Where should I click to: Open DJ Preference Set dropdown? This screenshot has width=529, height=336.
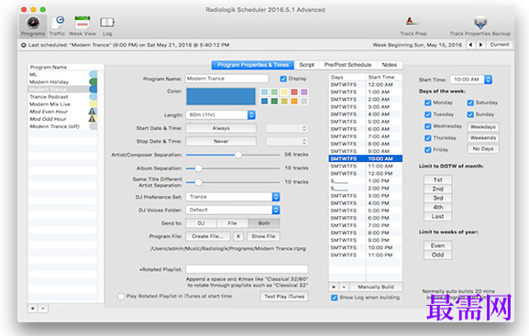click(233, 197)
